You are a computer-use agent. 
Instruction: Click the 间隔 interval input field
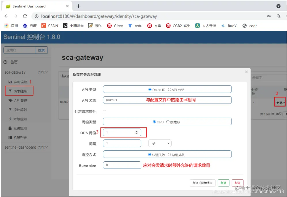(x=122, y=143)
